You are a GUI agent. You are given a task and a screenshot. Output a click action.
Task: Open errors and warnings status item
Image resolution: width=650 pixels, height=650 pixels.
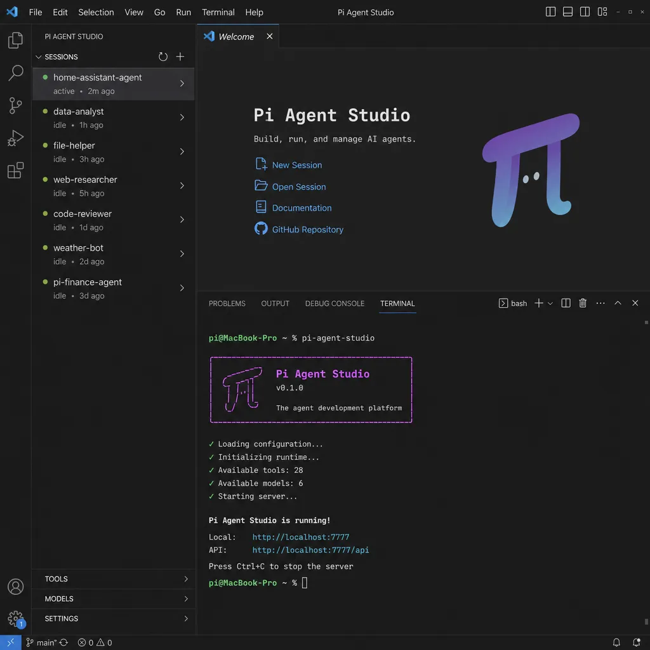pyautogui.click(x=95, y=642)
